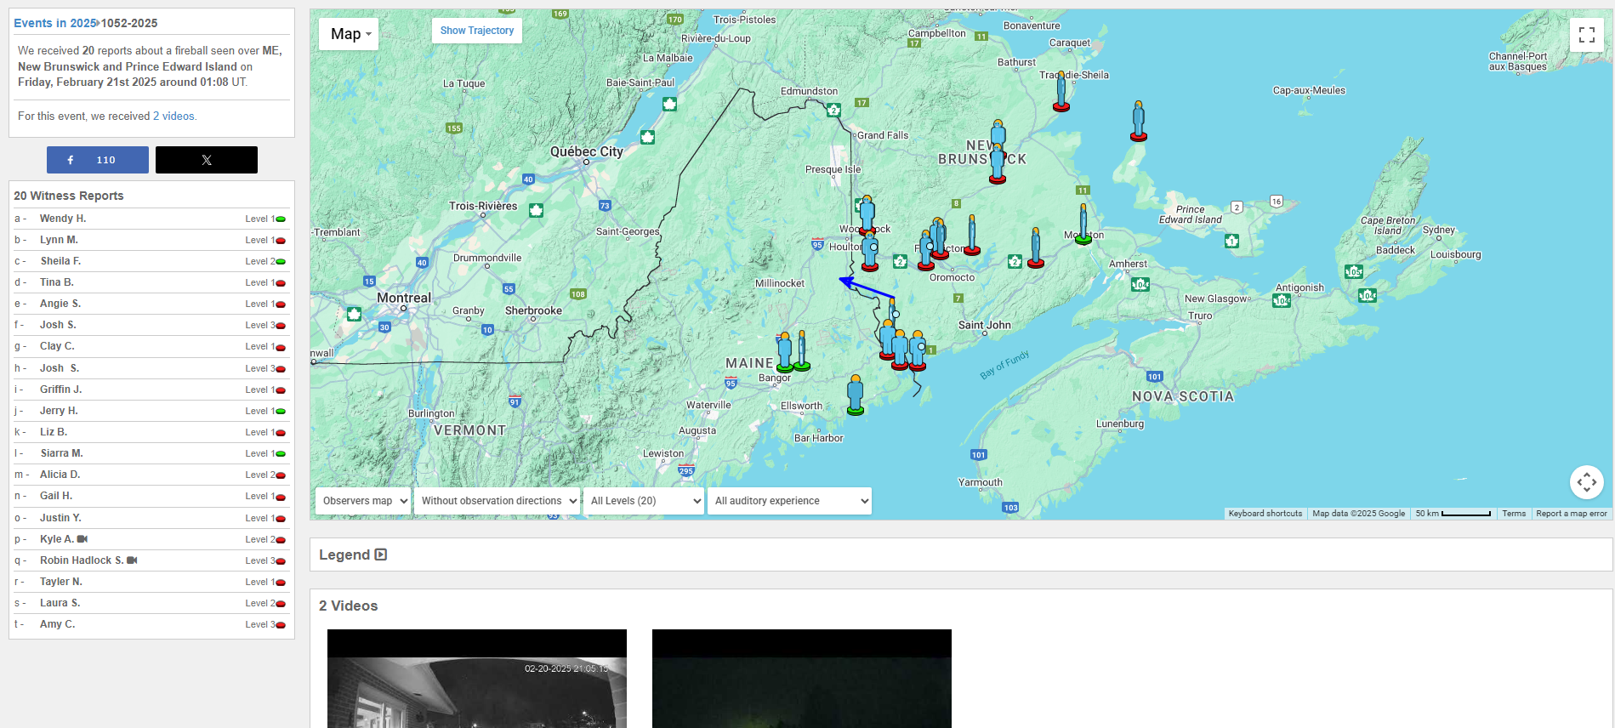Open Angie S. witness report

click(60, 304)
